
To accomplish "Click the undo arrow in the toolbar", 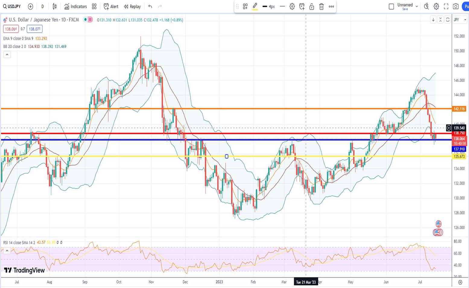I will coord(150,6).
